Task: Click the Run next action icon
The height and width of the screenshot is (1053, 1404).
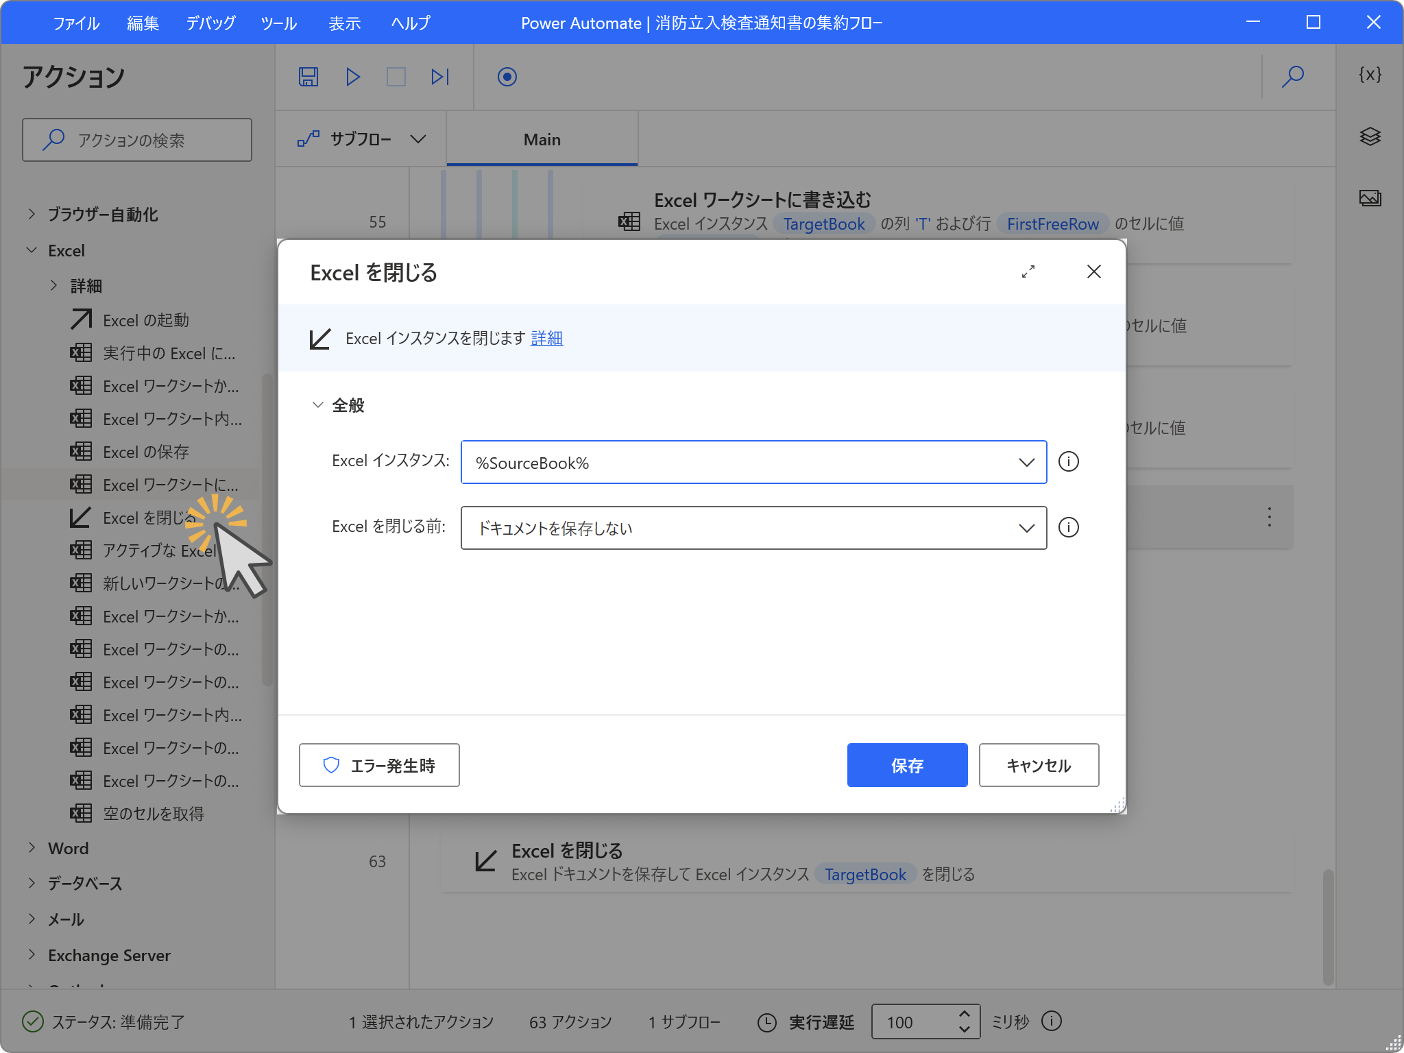Action: (439, 77)
